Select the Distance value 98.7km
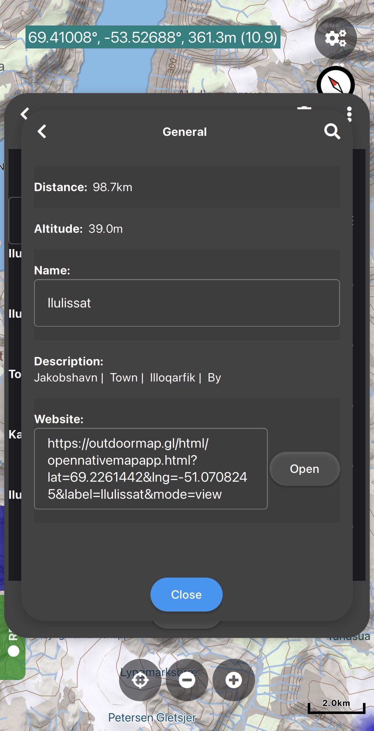Screen dimensions: 374x731 point(113,187)
